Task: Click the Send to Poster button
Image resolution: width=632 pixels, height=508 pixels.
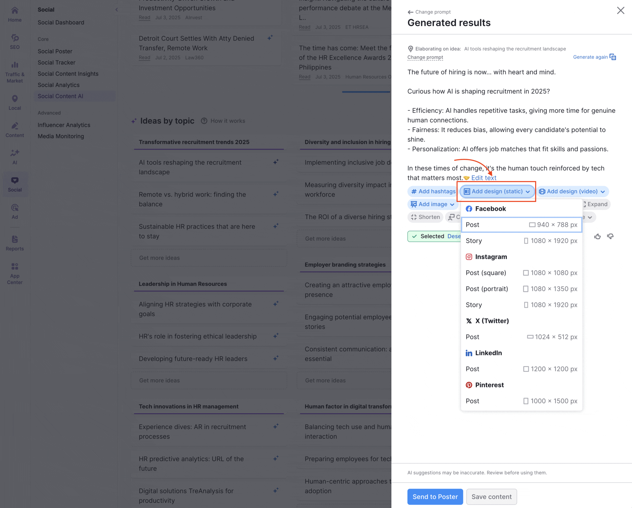Action: (x=435, y=496)
